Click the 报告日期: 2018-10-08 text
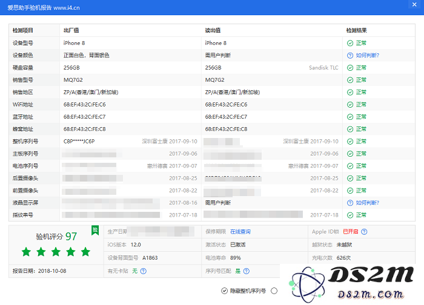 [39, 271]
